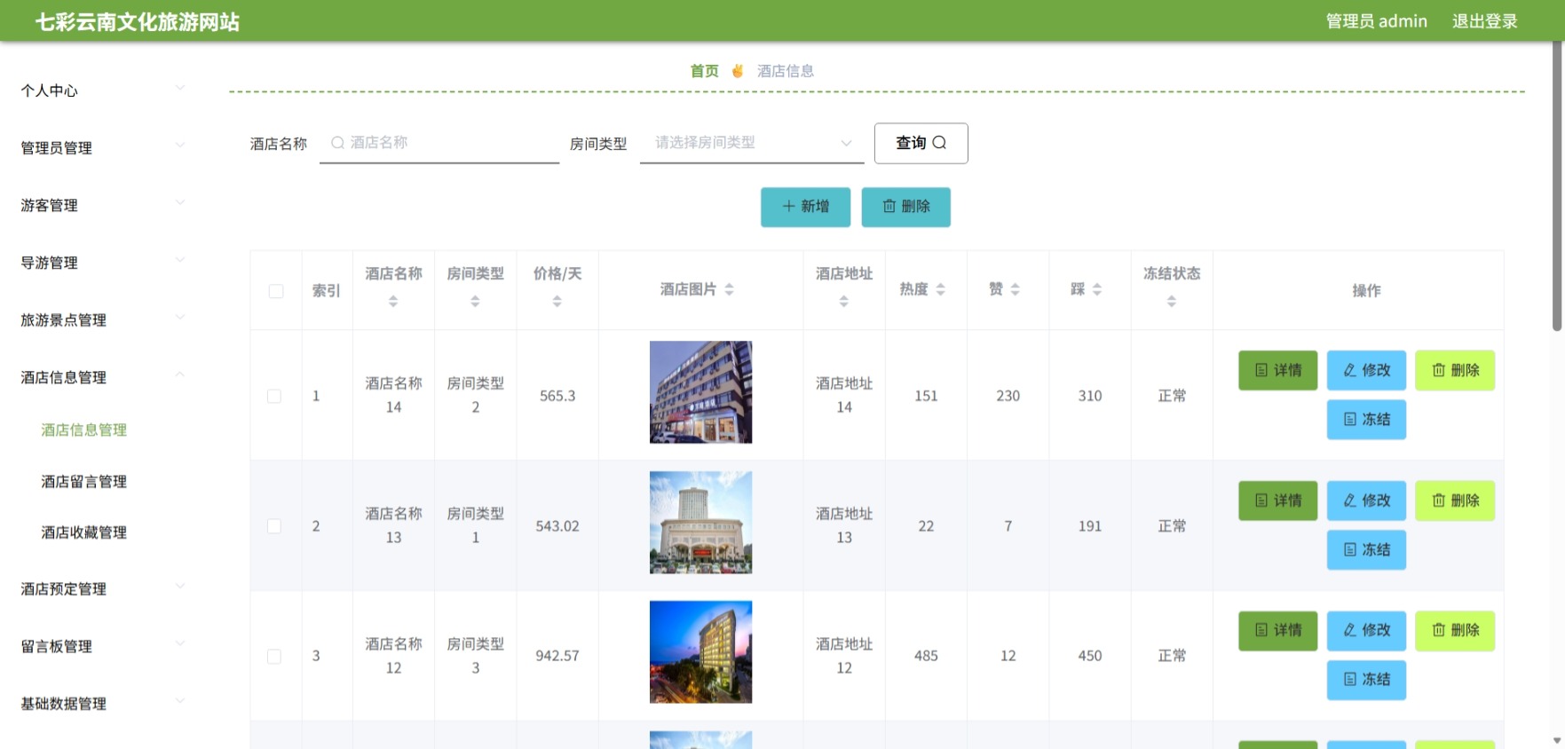Select the header select-all checkbox
The image size is (1565, 749).
click(276, 291)
